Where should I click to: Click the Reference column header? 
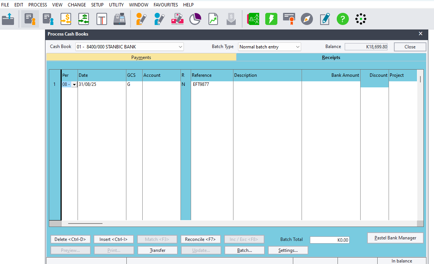212,75
